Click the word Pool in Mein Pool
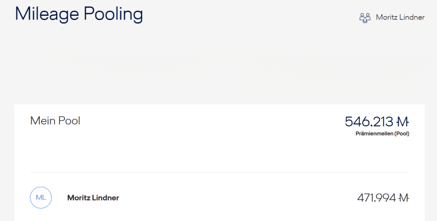The image size is (437, 221). (x=69, y=121)
